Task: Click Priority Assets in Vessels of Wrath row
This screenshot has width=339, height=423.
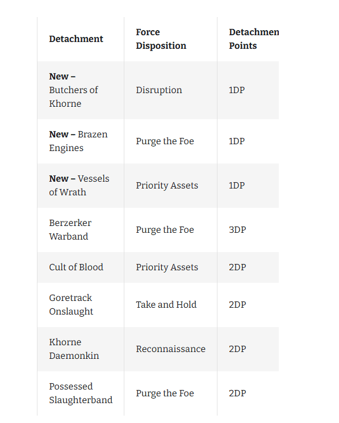Action: (167, 186)
